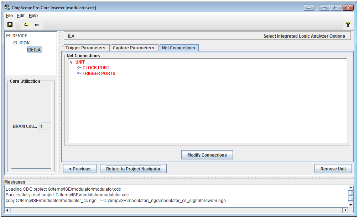359x218 pixels.
Task: Click the 'Successfully read project' message line
Action: (67, 195)
